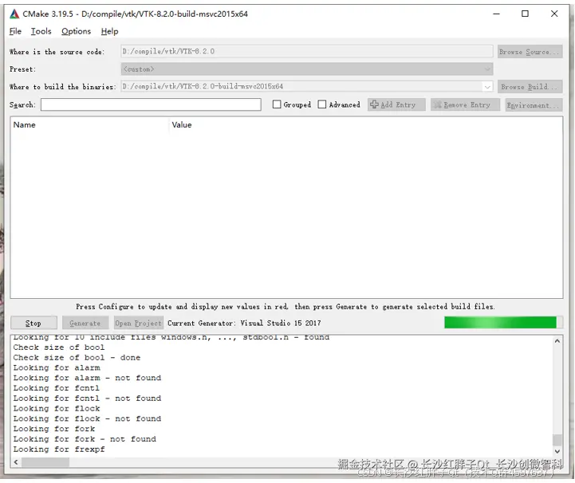Screen dimensions: 575x483
Task: Click the output log vertical scrollbar thumb
Action: 557,440
